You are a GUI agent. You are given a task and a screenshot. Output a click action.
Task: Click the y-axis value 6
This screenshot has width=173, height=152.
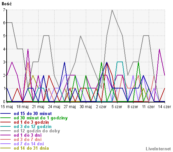pyautogui.click(x=4, y=23)
